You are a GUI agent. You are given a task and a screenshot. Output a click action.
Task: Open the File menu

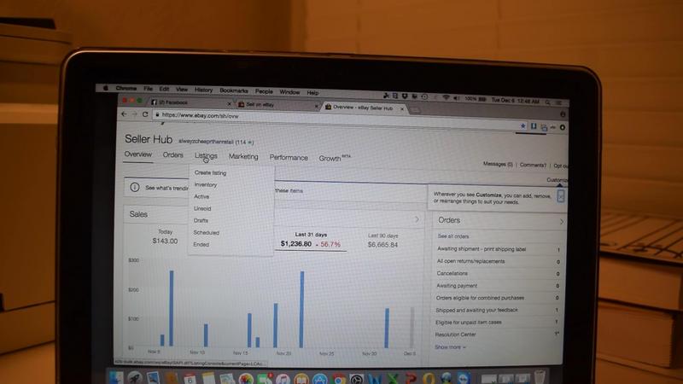click(x=148, y=89)
